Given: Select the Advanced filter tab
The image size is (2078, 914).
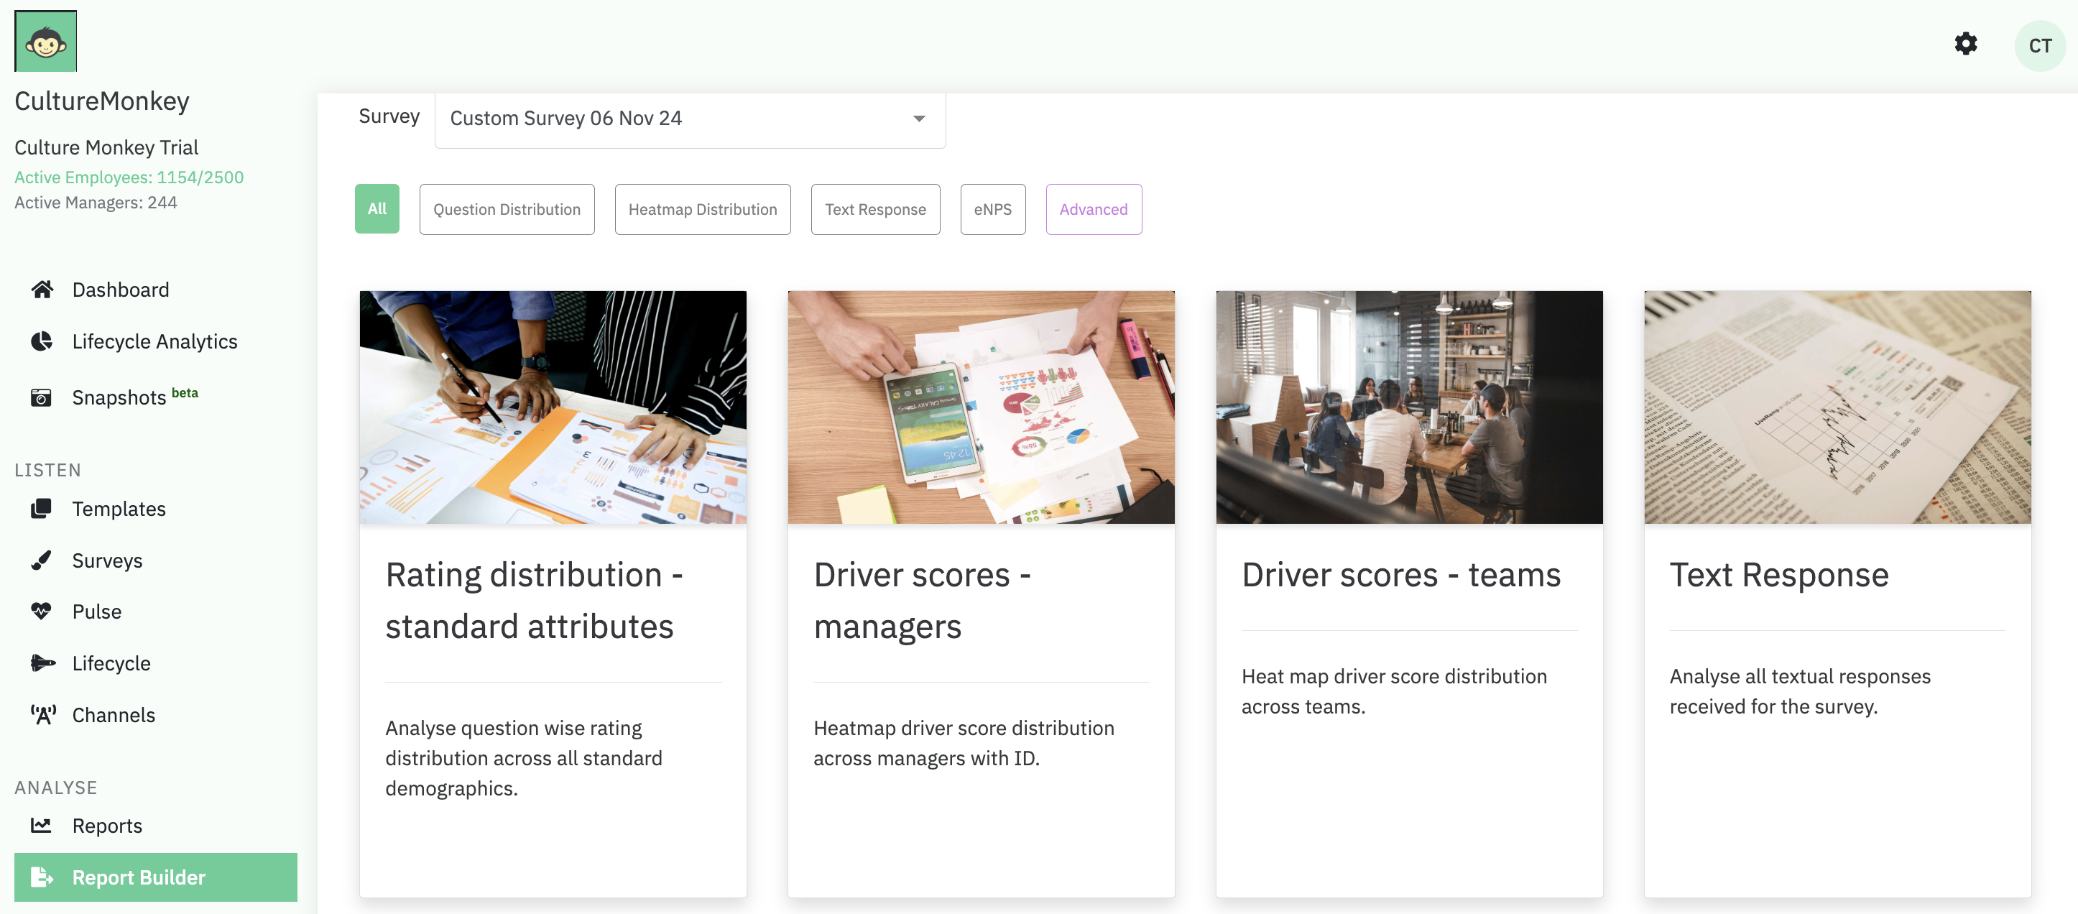Looking at the screenshot, I should pyautogui.click(x=1093, y=209).
